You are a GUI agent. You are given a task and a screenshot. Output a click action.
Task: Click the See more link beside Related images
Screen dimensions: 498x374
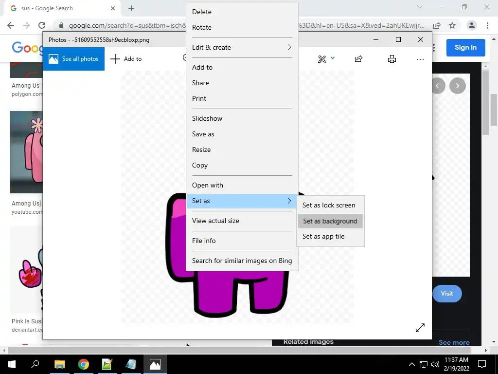454,342
